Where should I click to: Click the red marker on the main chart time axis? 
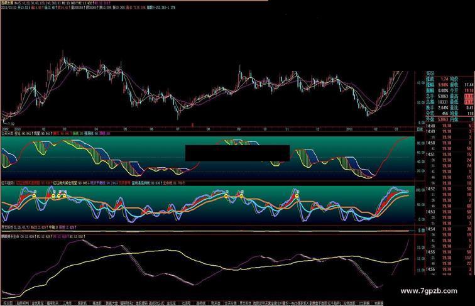pos(192,124)
